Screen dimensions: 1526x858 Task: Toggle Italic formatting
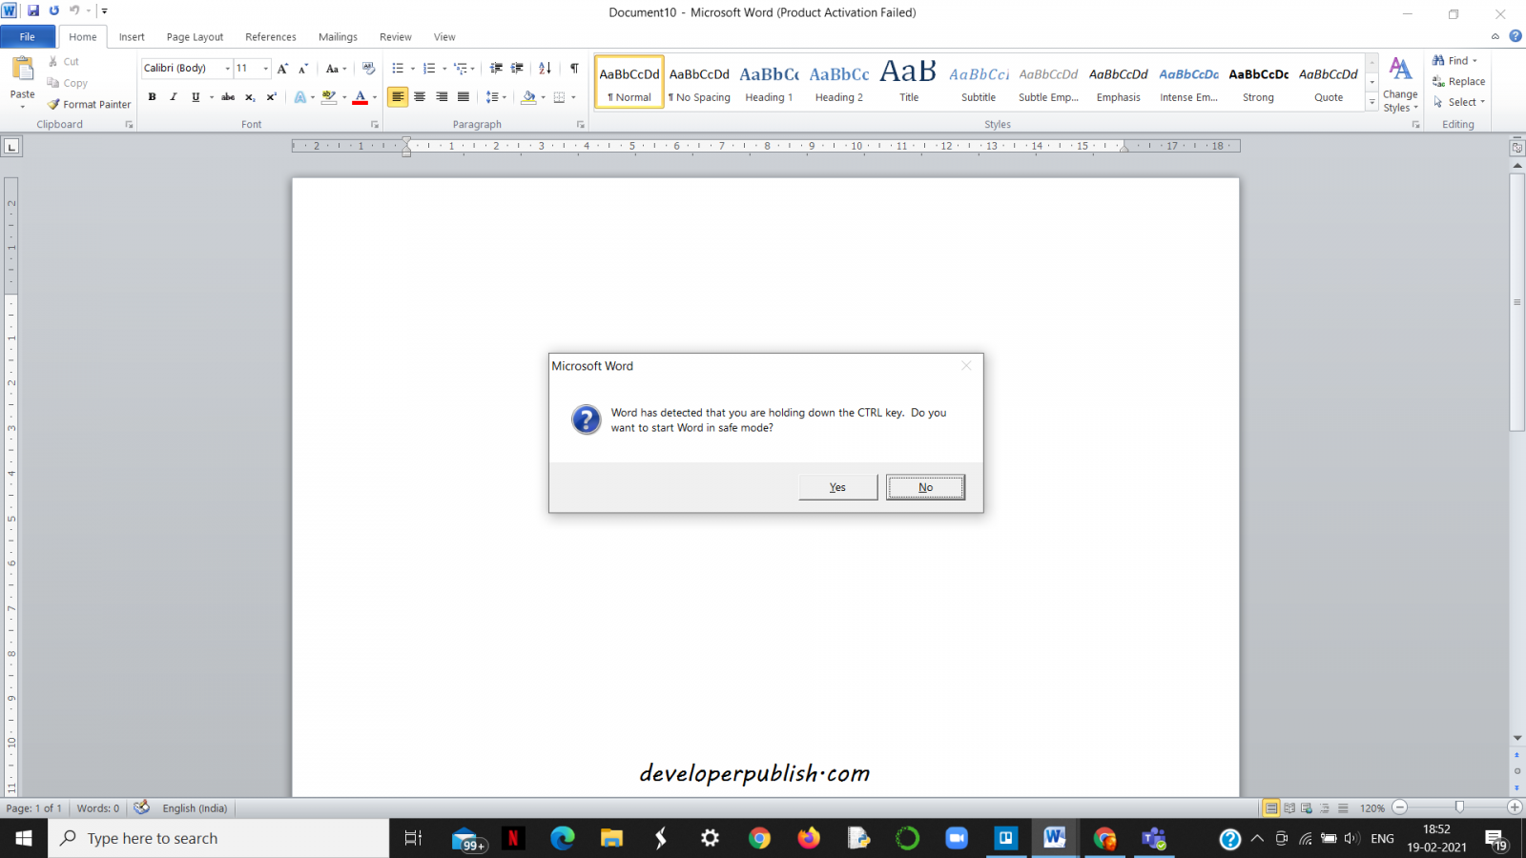pyautogui.click(x=173, y=97)
